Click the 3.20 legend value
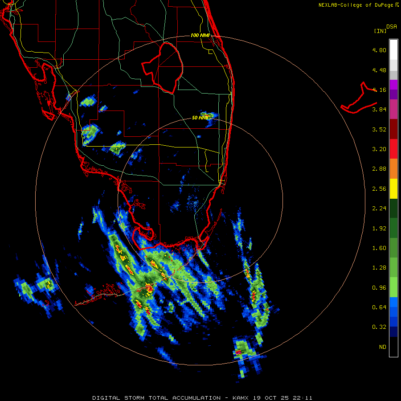Image resolution: width=401 pixels, height=401 pixels. click(379, 149)
